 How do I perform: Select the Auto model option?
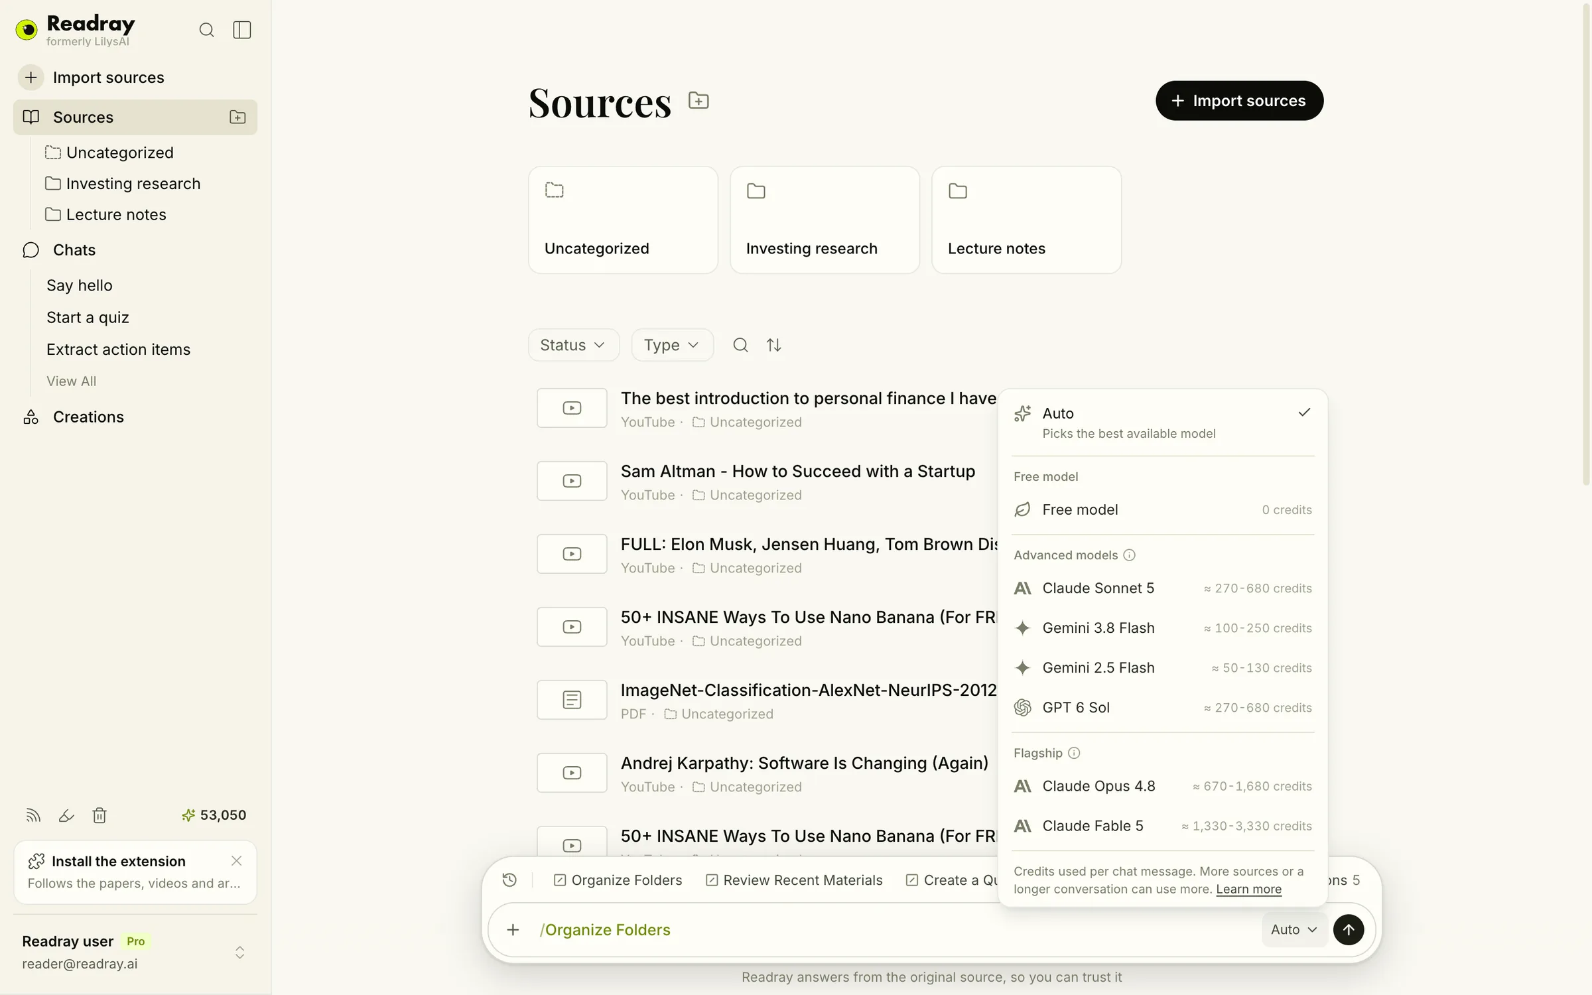(x=1163, y=423)
